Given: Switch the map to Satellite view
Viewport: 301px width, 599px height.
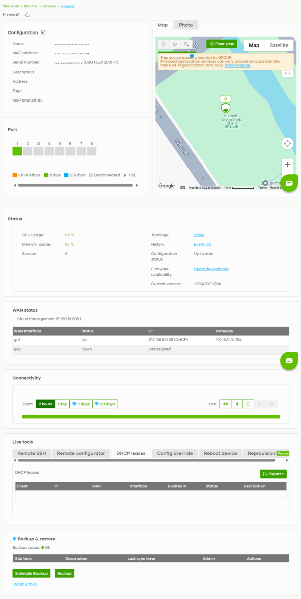Looking at the screenshot, I should point(279,45).
